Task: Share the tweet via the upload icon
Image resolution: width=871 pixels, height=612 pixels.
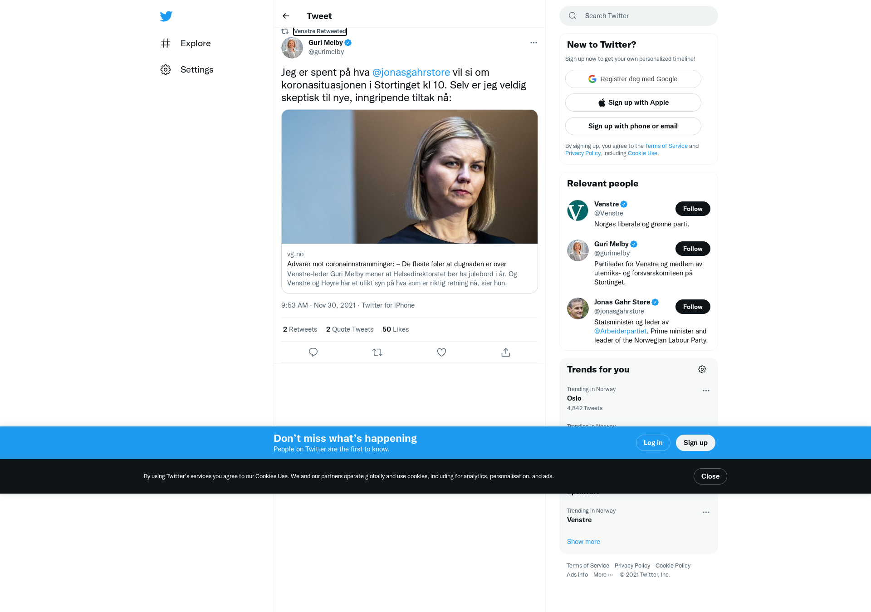Action: [506, 352]
